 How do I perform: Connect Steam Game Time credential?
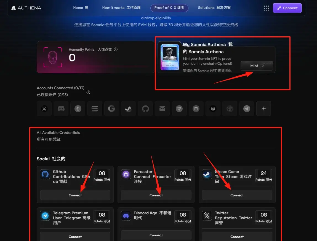tap(237, 195)
